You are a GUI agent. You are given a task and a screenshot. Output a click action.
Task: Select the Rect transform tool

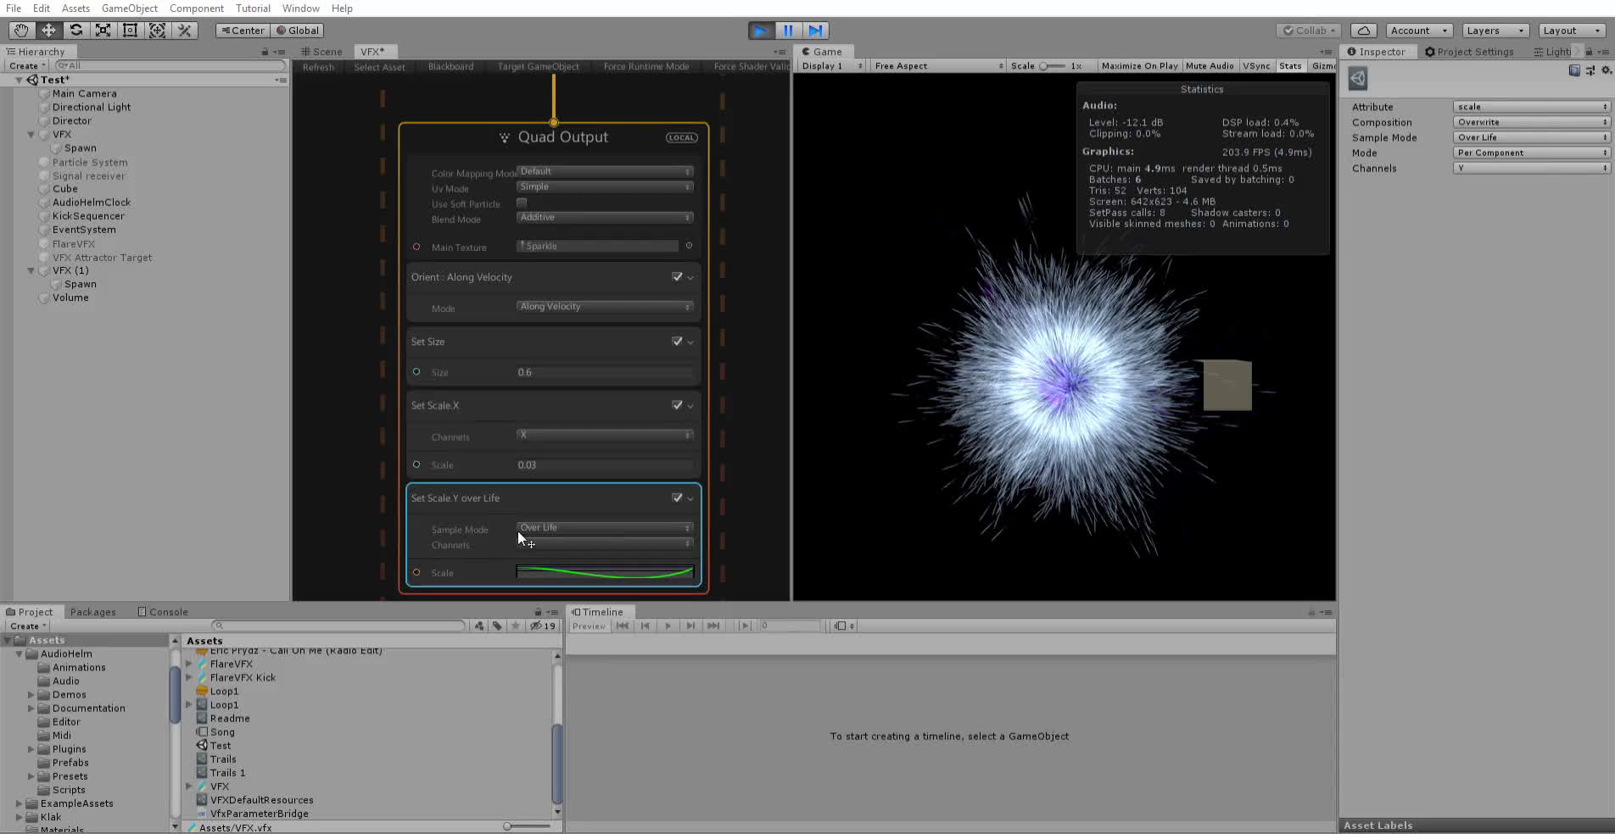click(130, 31)
